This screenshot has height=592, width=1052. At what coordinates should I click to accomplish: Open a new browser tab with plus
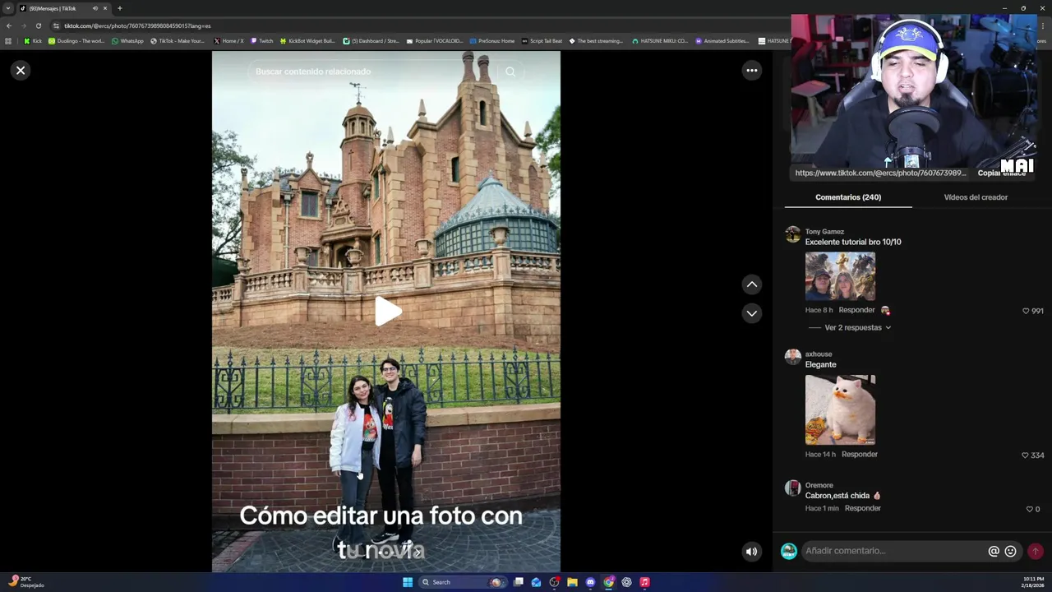coord(119,8)
